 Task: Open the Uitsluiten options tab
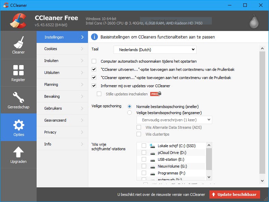62,73
